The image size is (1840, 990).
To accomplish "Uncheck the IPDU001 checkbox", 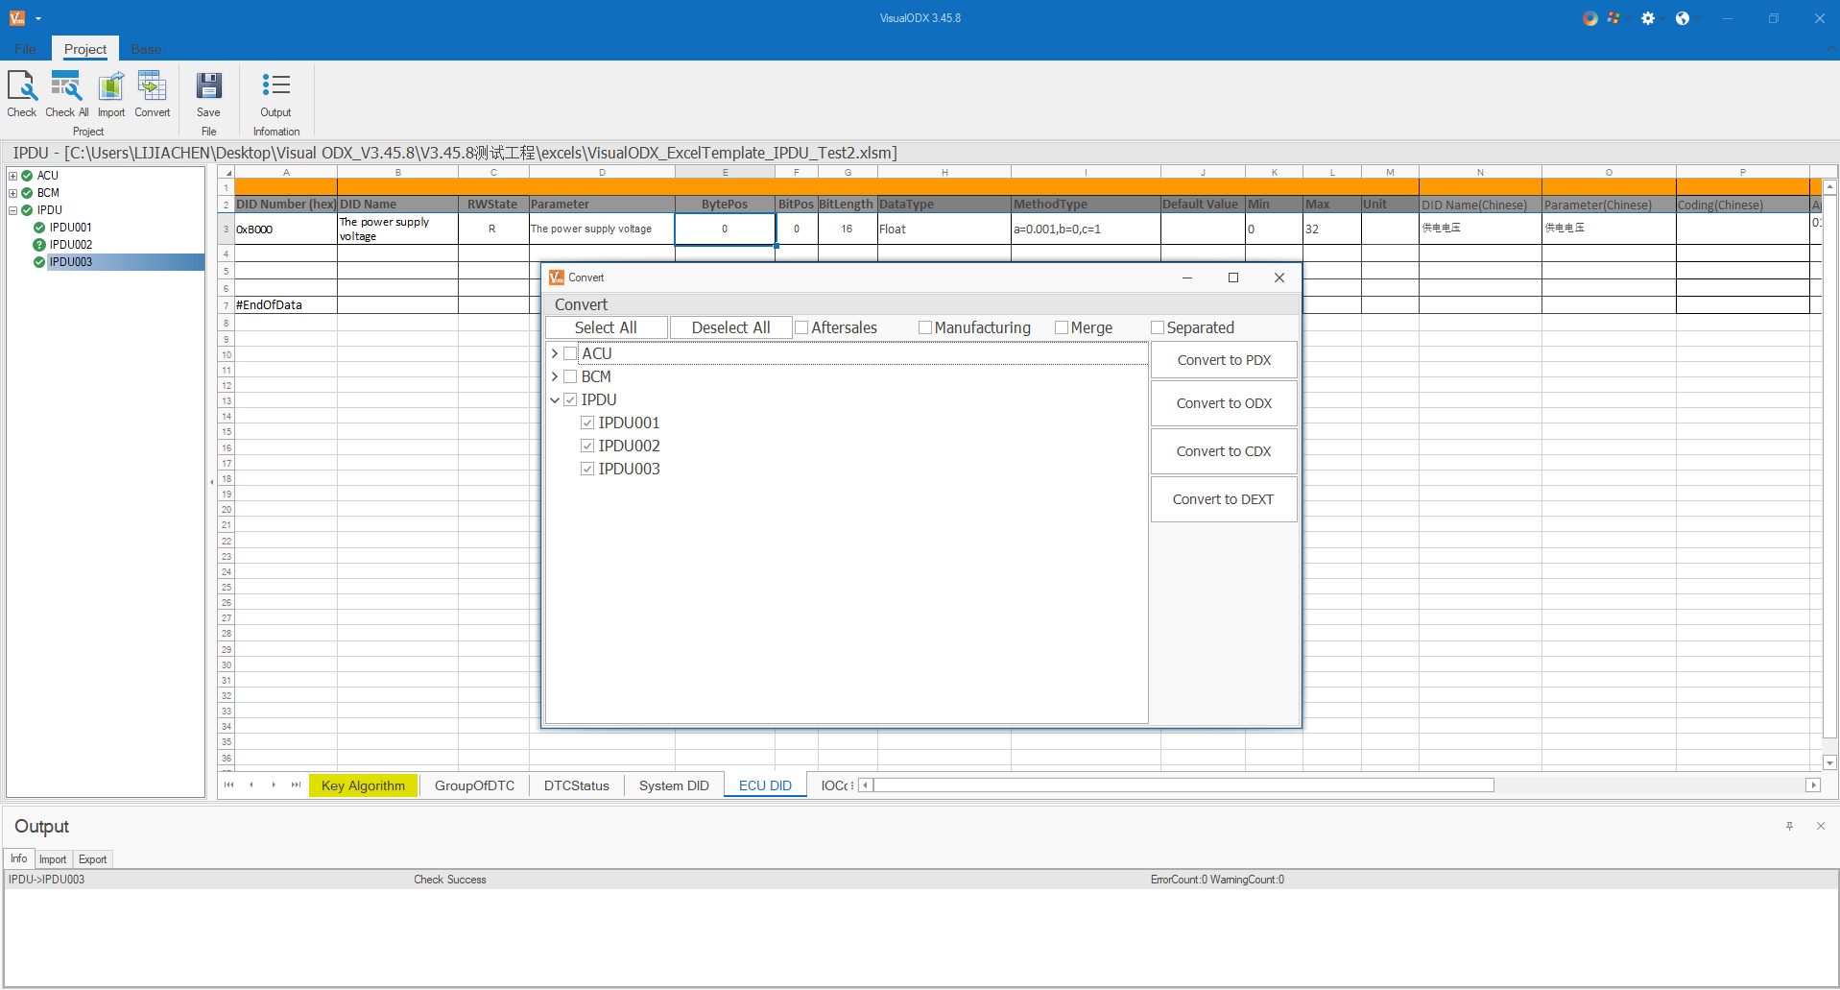I will (x=587, y=423).
